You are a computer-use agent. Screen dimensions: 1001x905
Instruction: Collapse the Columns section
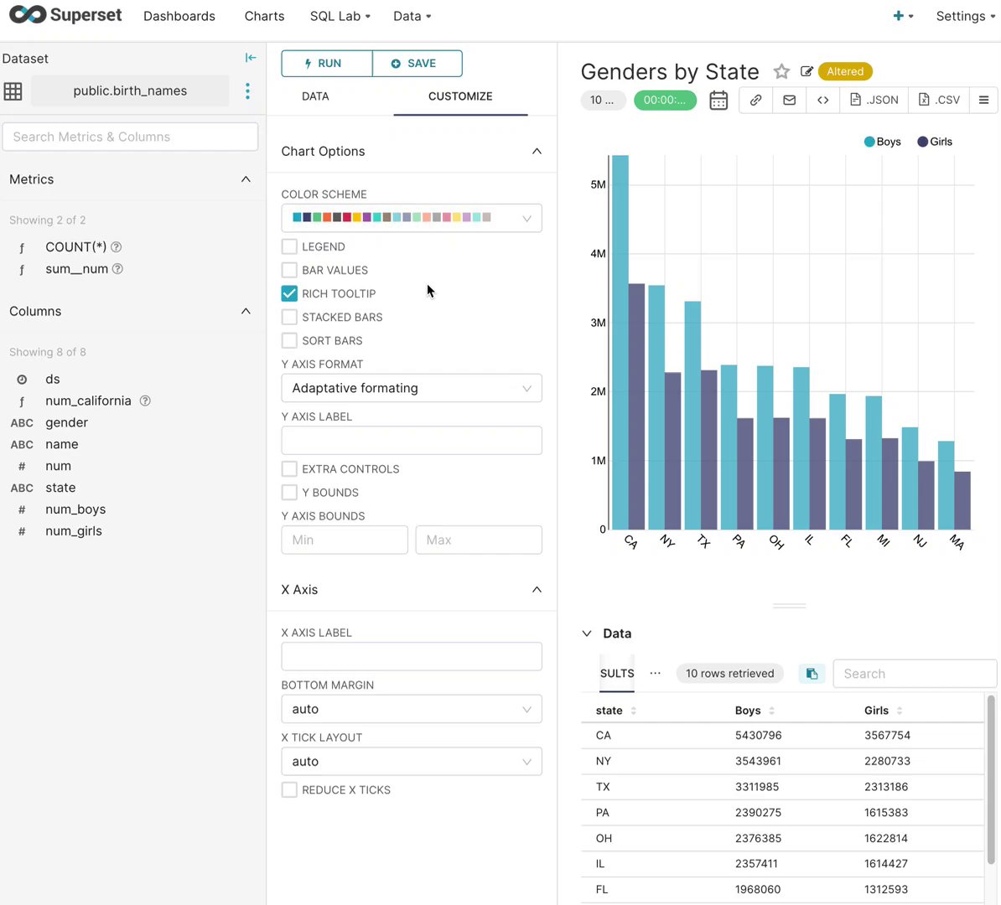click(246, 312)
